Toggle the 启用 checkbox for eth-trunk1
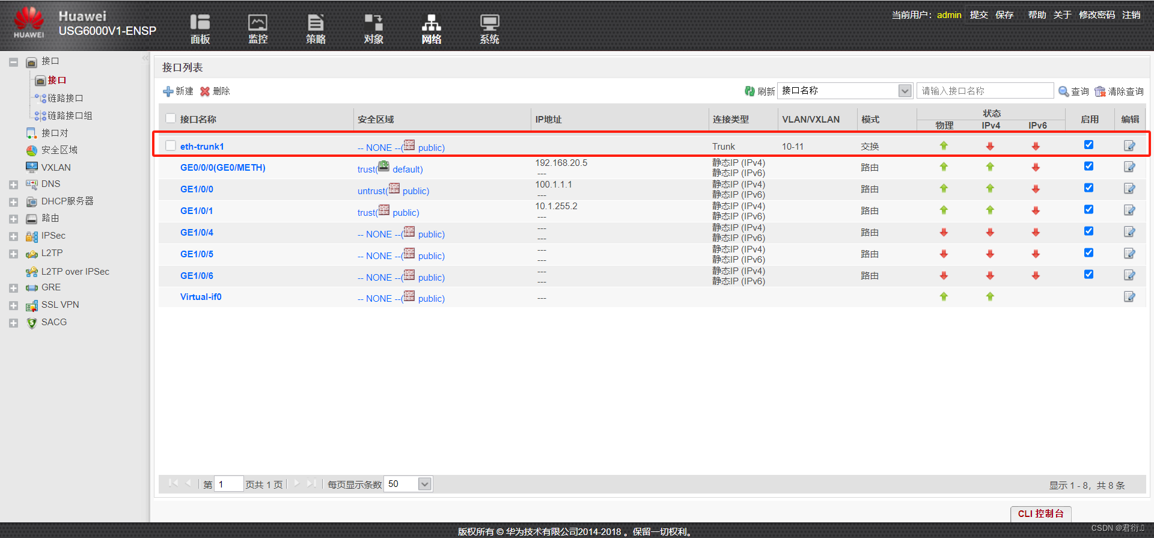 click(1088, 145)
